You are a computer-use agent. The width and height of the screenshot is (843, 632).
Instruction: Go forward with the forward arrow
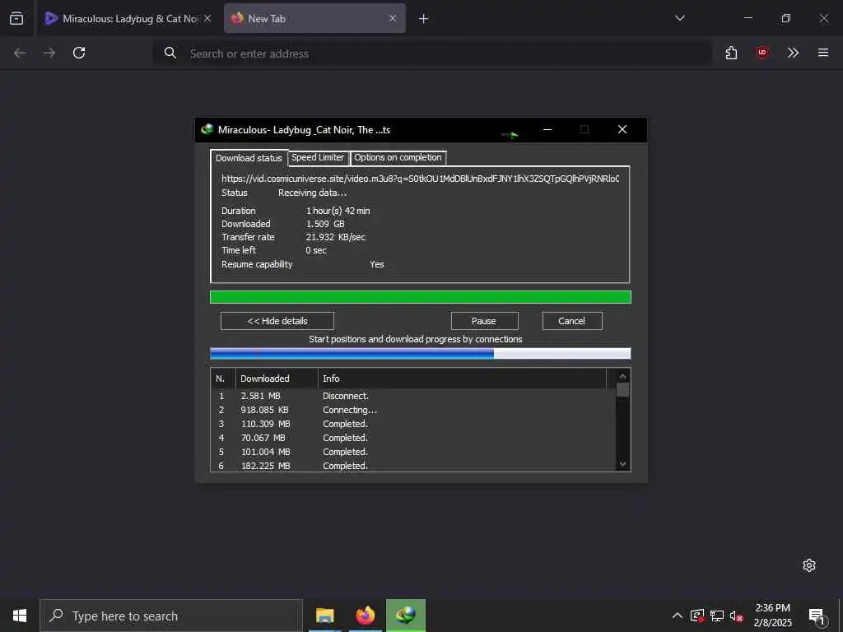click(49, 53)
